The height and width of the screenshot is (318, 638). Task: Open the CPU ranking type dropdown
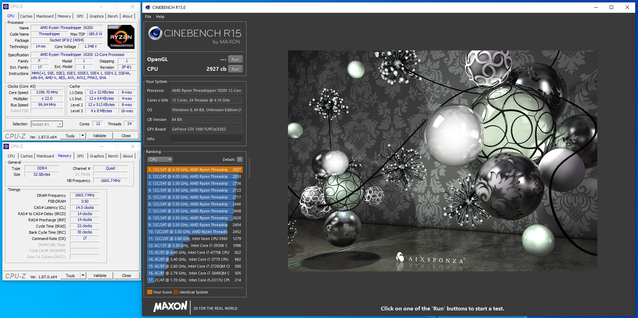160,160
